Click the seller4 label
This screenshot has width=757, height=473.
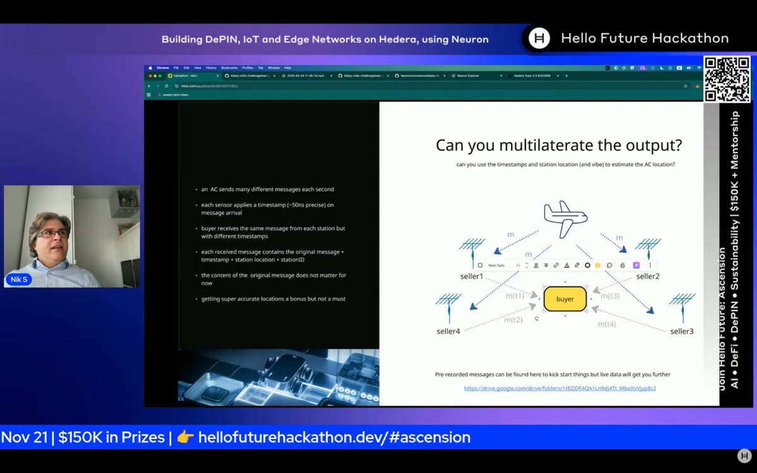[x=448, y=332]
